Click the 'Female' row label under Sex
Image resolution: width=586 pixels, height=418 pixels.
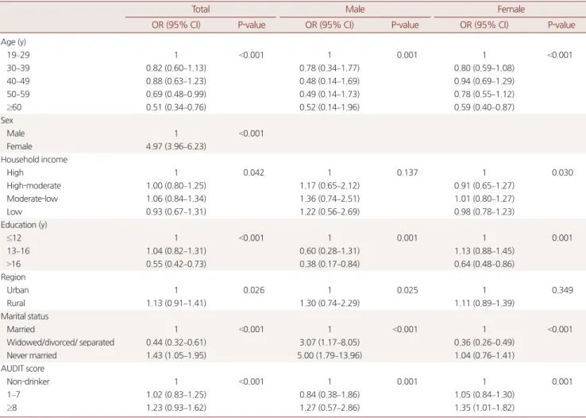click(x=19, y=146)
